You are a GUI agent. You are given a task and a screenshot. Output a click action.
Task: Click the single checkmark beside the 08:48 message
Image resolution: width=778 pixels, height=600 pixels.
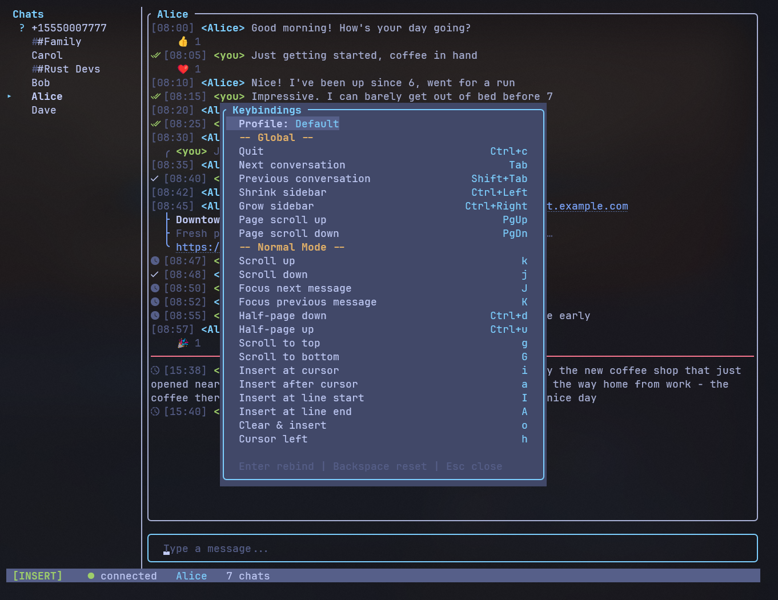point(155,274)
